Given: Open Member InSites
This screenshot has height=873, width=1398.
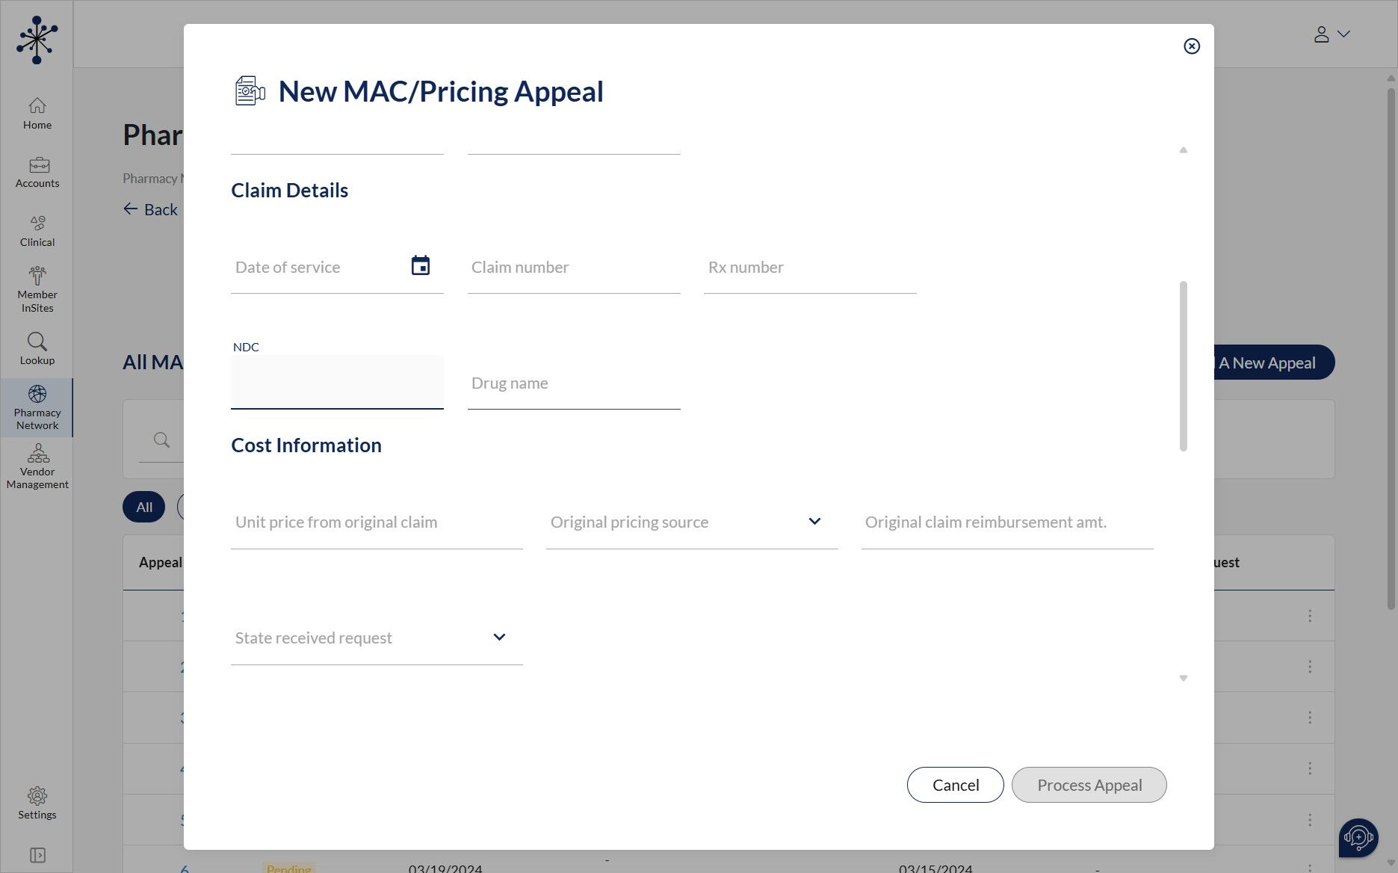Looking at the screenshot, I should 37,289.
